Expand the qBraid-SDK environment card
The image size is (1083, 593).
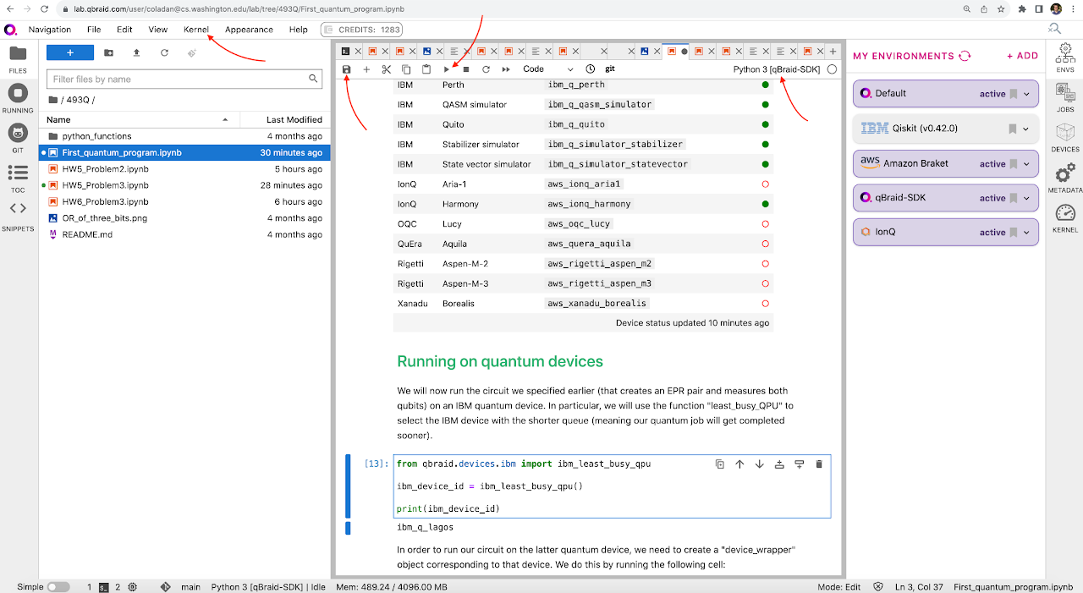click(1027, 198)
